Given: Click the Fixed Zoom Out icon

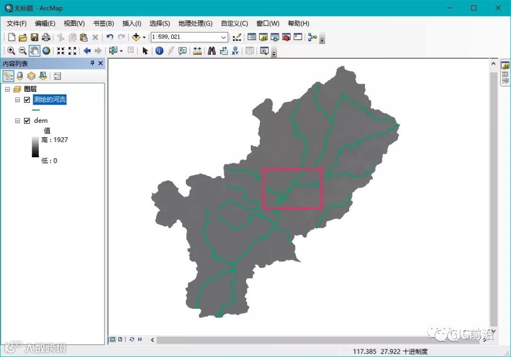Looking at the screenshot, I should pos(72,51).
